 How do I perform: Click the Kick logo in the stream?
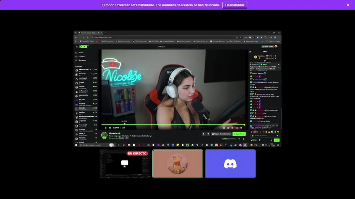(x=83, y=46)
